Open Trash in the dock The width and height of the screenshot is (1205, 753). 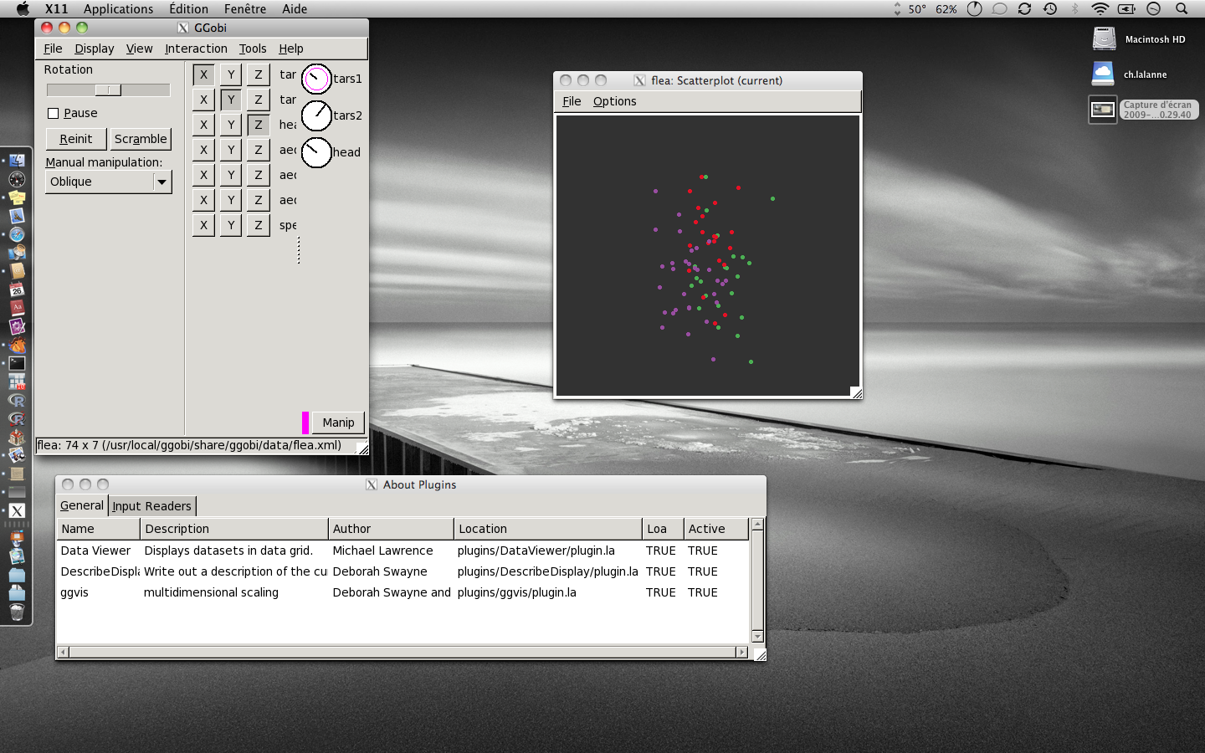coord(17,612)
